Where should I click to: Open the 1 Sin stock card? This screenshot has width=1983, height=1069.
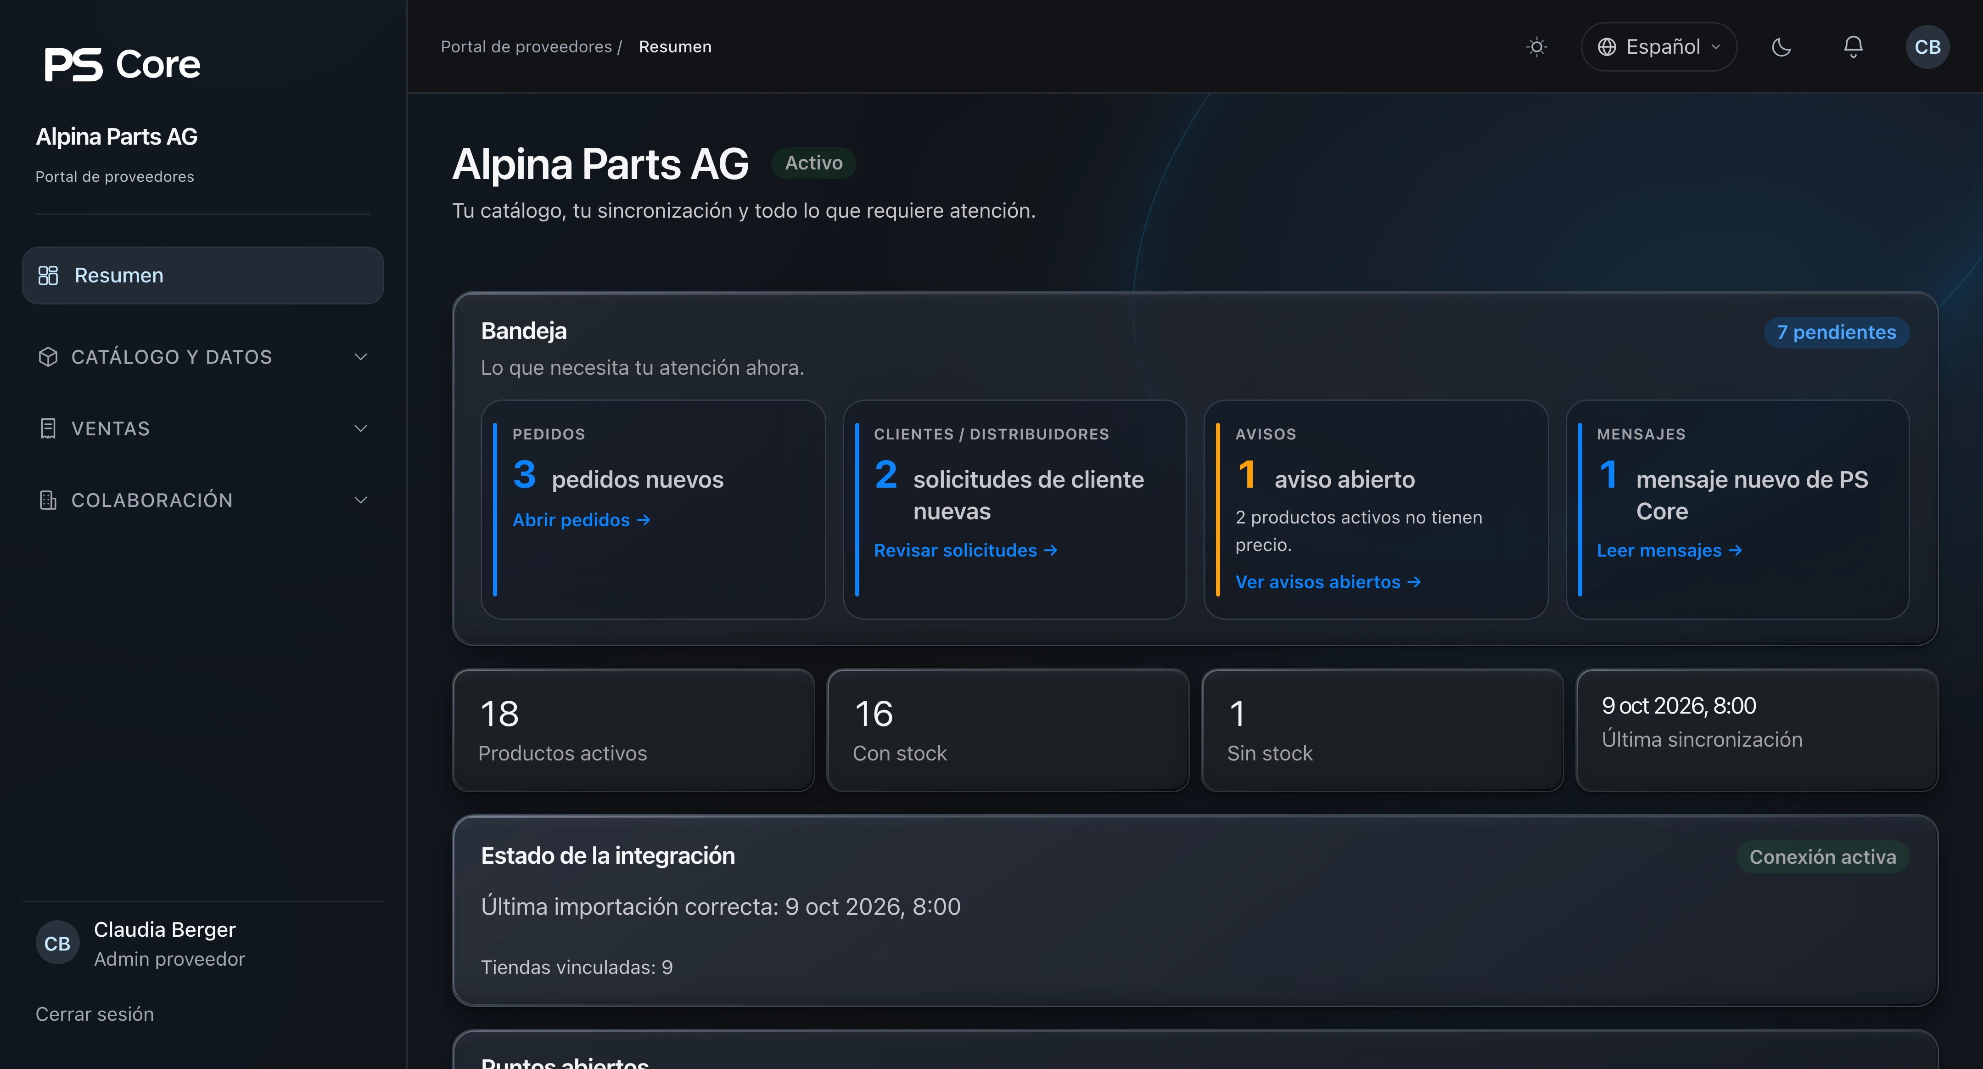point(1382,730)
